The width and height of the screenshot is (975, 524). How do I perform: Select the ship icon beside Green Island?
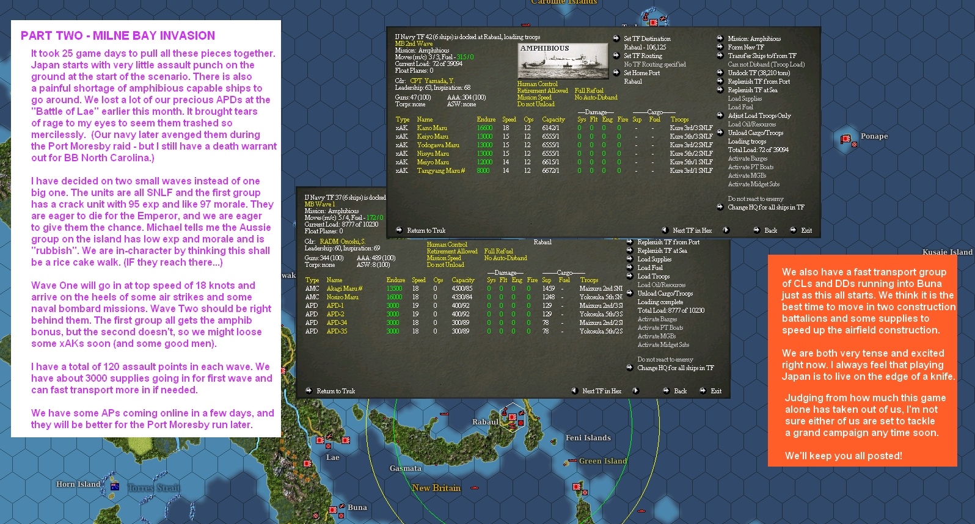pyautogui.click(x=572, y=461)
